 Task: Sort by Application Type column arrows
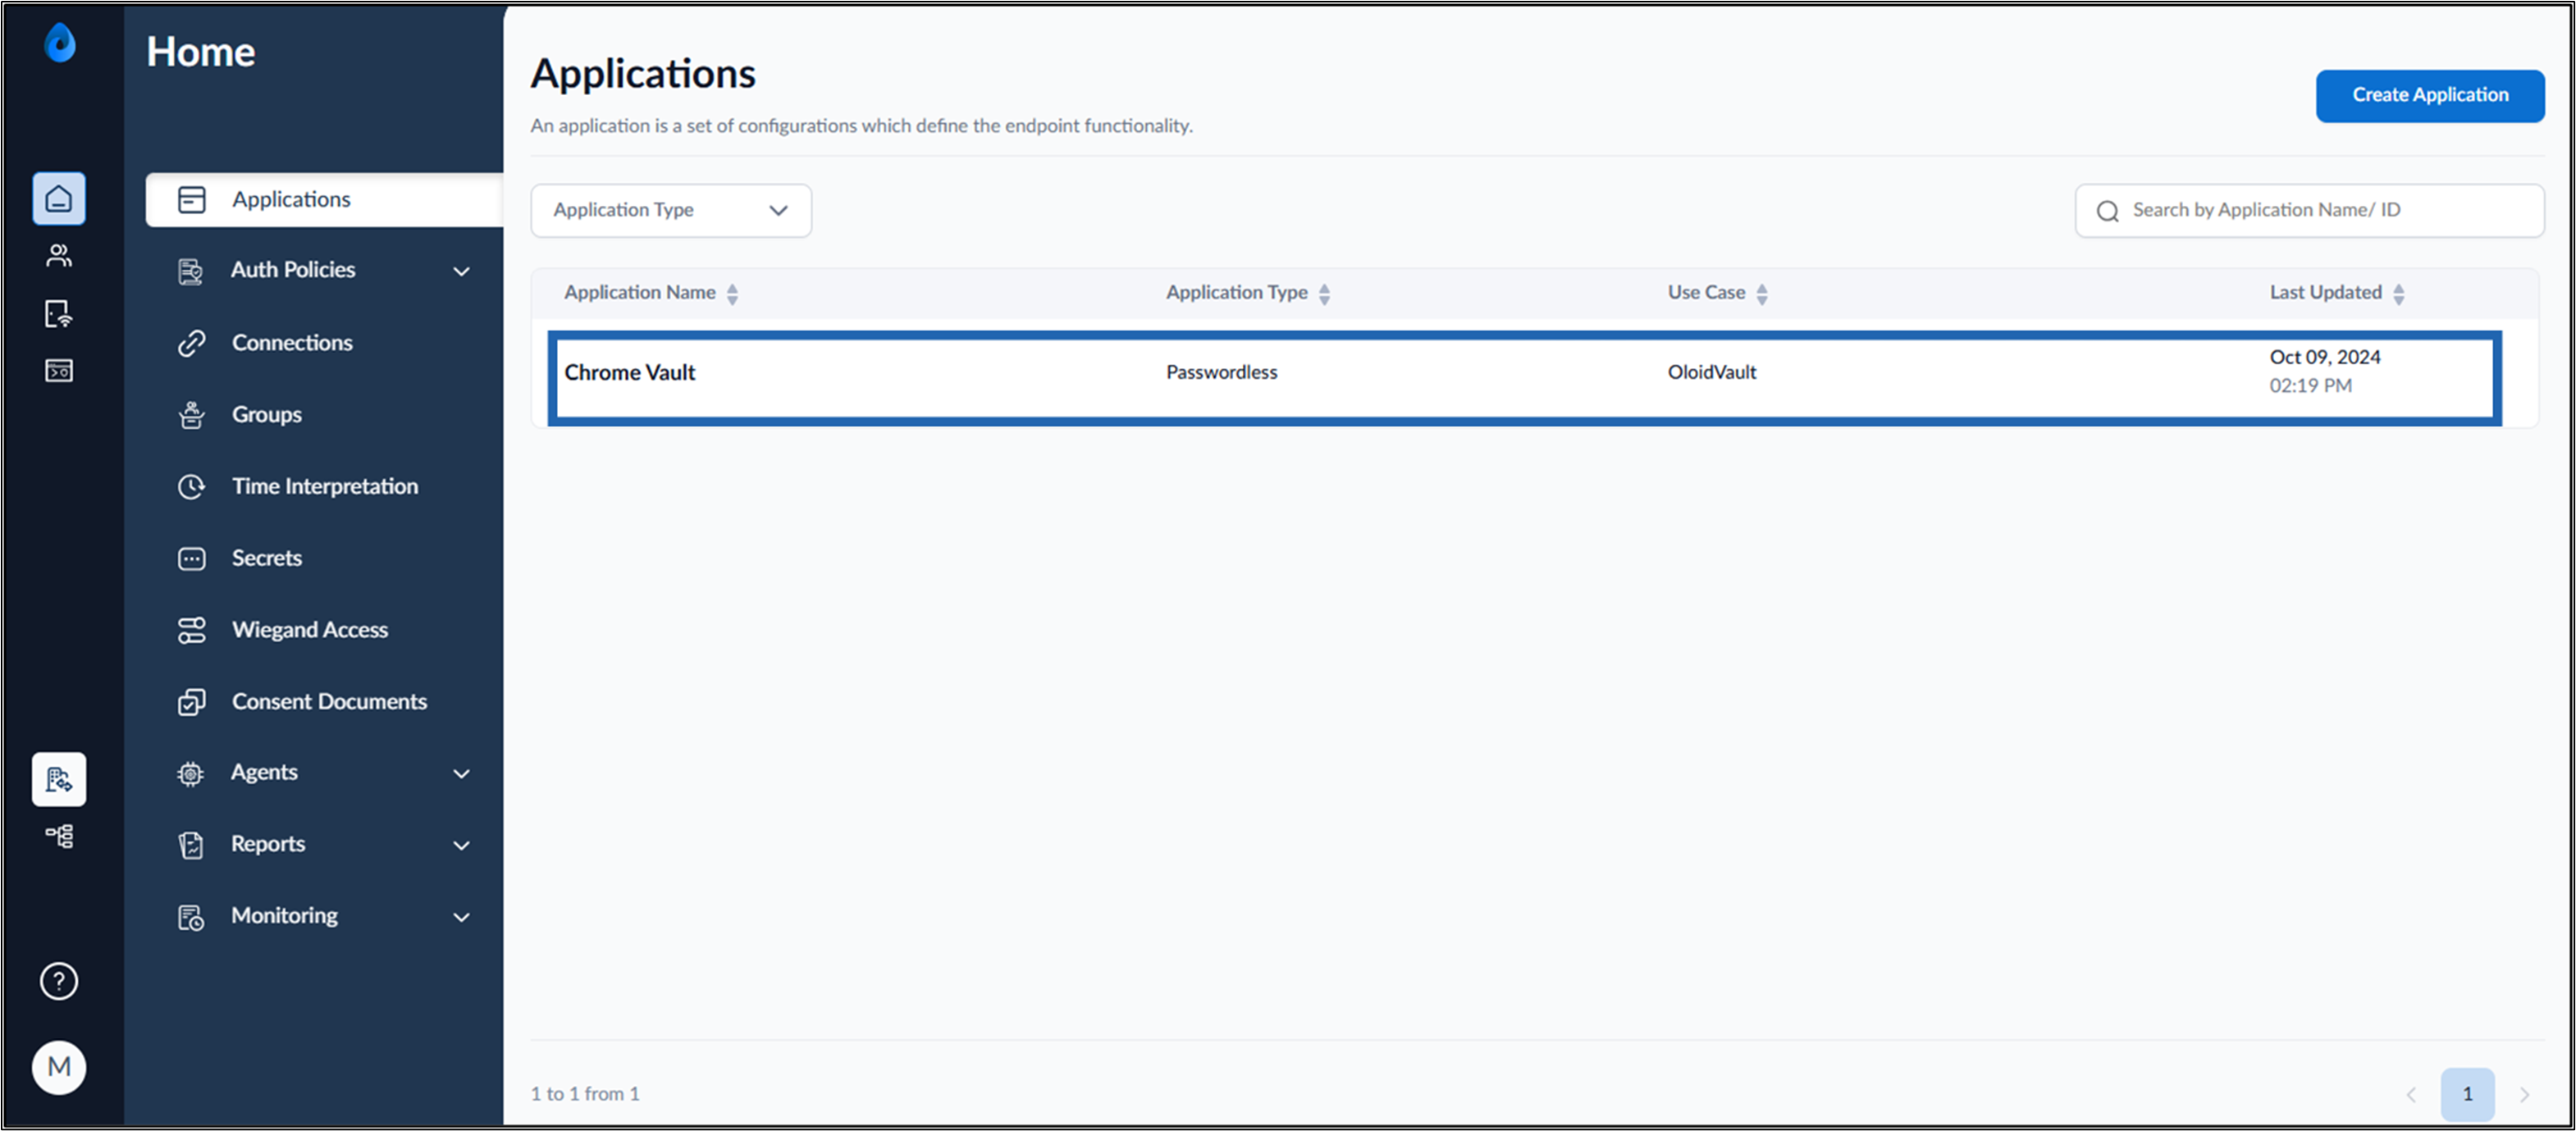1324,294
